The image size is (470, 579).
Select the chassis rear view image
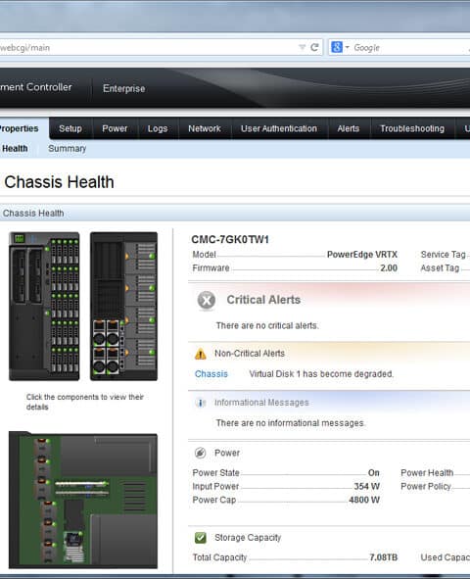(x=124, y=306)
